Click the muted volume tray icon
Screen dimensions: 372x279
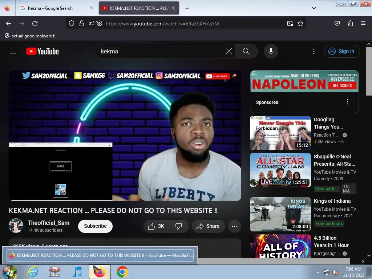pos(335,272)
